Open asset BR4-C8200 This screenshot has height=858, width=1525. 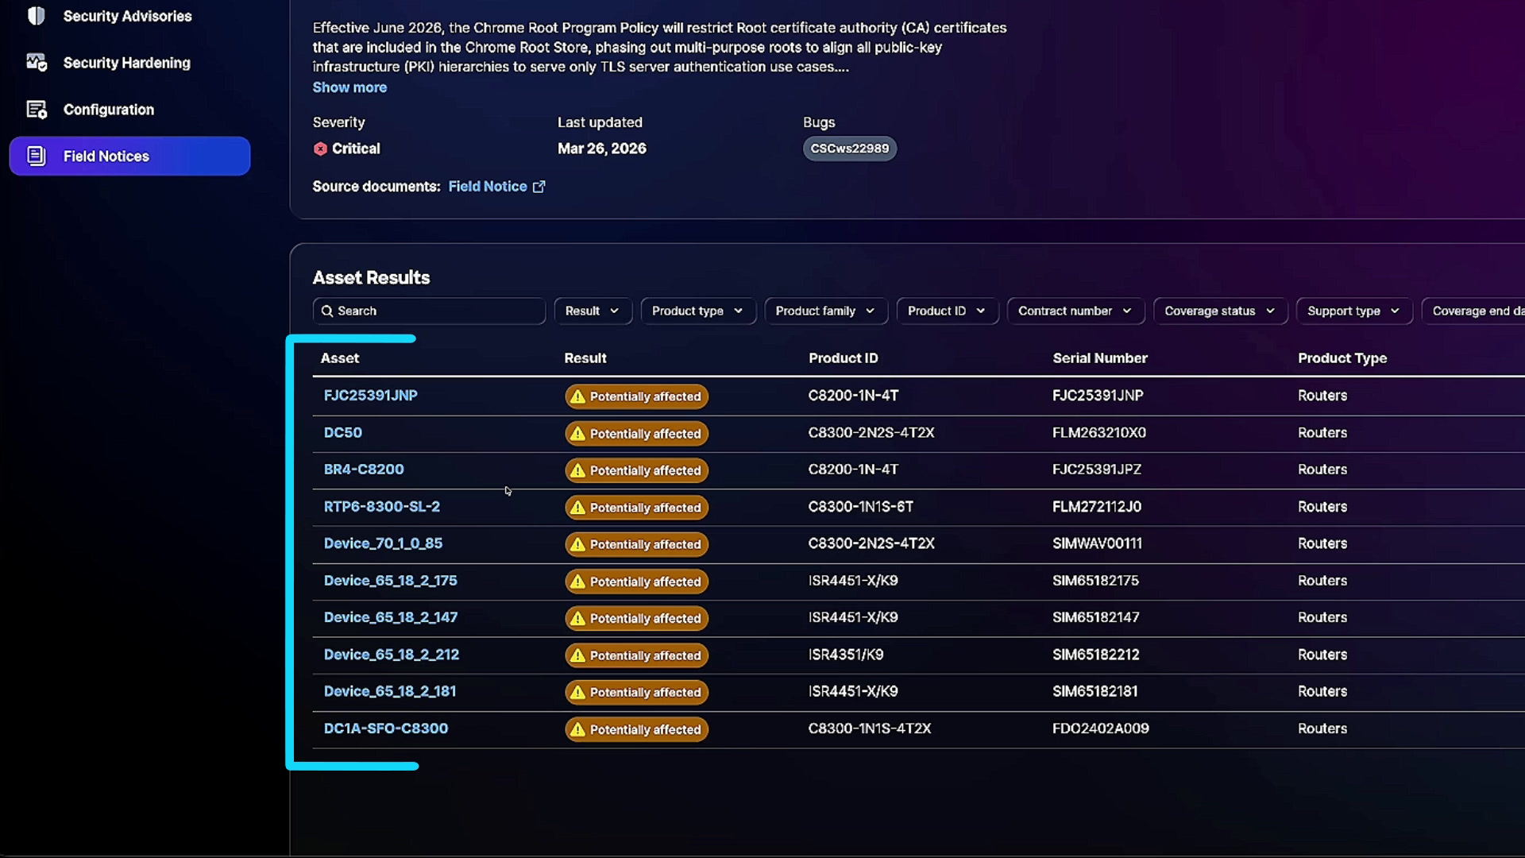click(364, 470)
